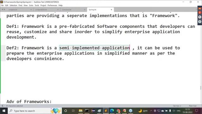
Task: Close the CoreJava.txt tab
Action: pyautogui.click(x=85, y=9)
